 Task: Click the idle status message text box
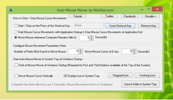(x=65, y=84)
